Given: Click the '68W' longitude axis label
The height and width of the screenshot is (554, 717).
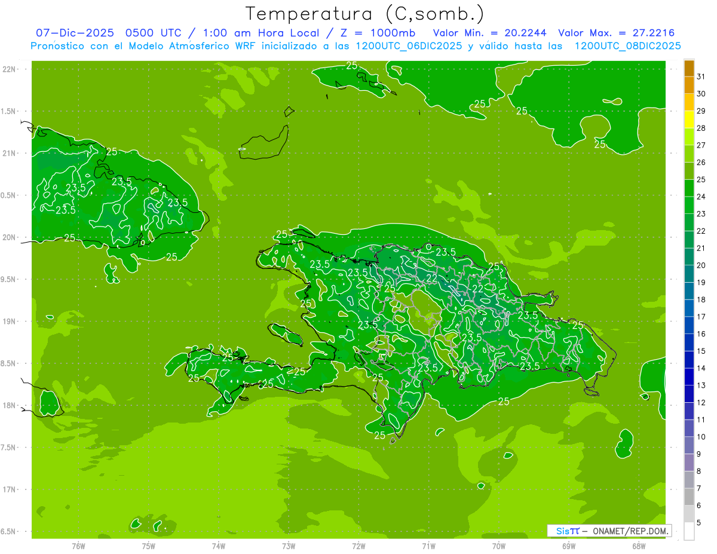Looking at the screenshot, I should point(639,546).
